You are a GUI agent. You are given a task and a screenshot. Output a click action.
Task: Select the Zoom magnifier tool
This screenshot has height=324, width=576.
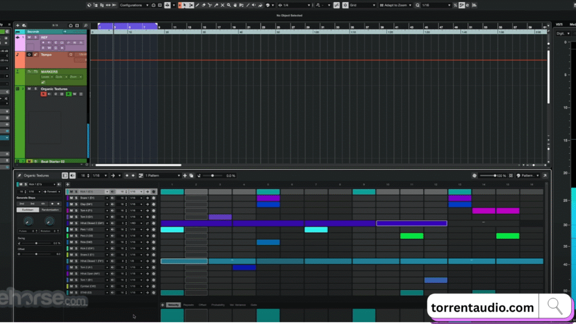pos(229,4)
